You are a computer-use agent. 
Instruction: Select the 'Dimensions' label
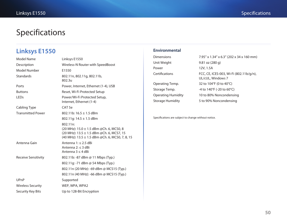162,57
